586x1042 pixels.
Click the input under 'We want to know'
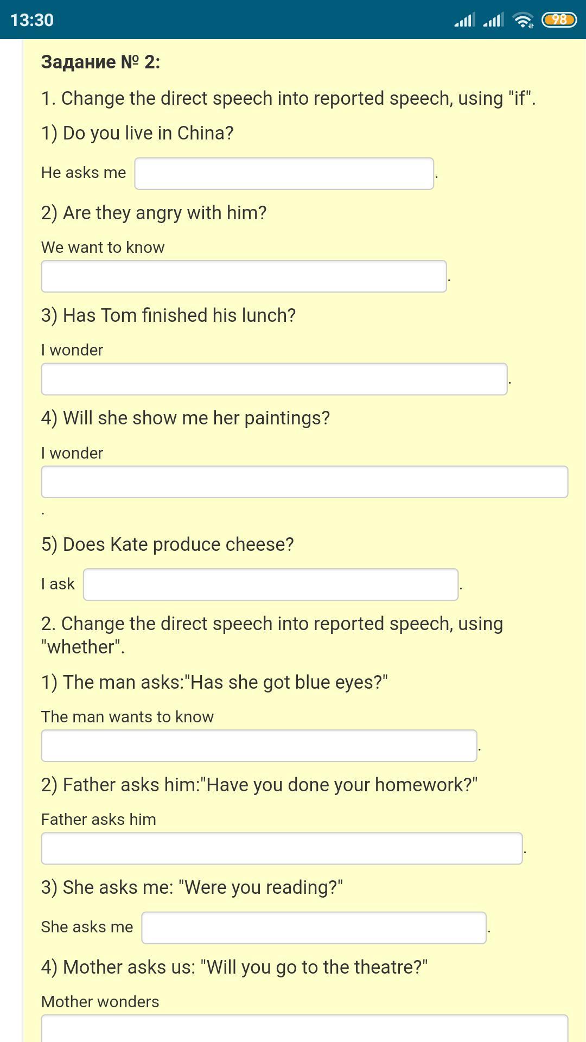point(244,276)
